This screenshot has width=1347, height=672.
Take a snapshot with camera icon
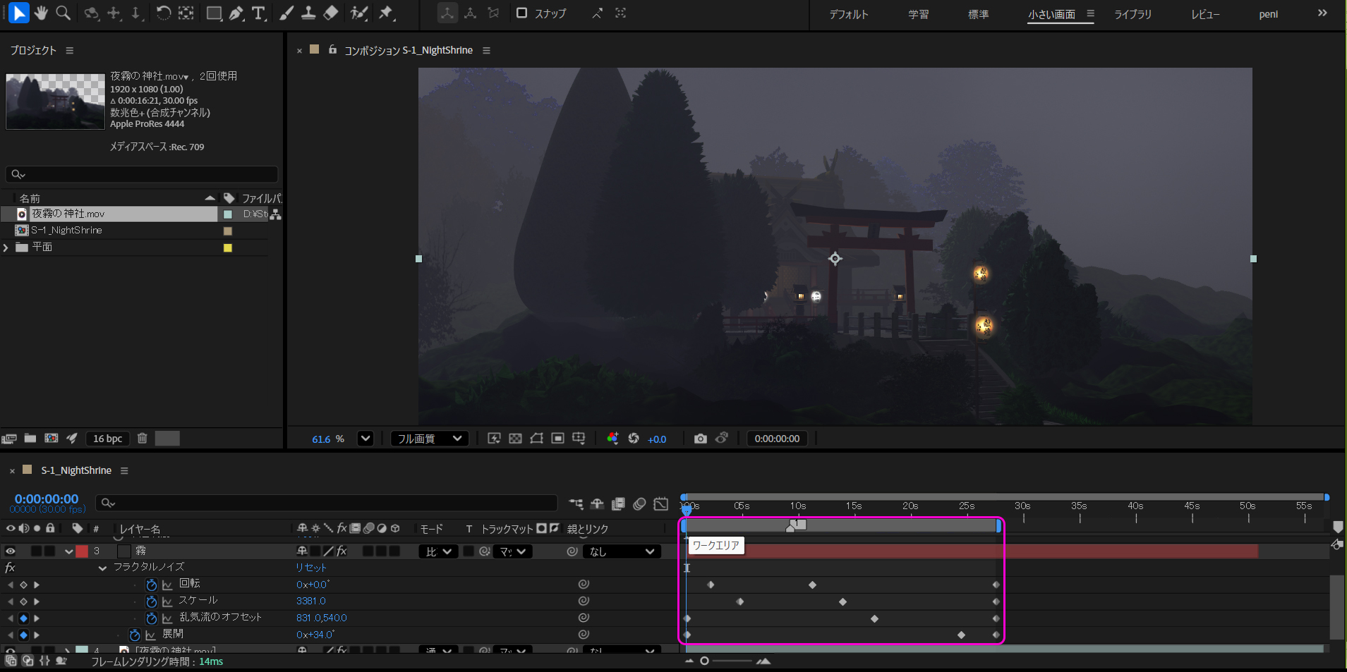point(700,439)
